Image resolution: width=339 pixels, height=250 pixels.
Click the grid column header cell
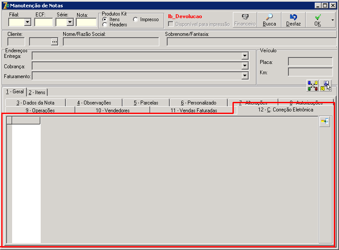tap(26, 120)
